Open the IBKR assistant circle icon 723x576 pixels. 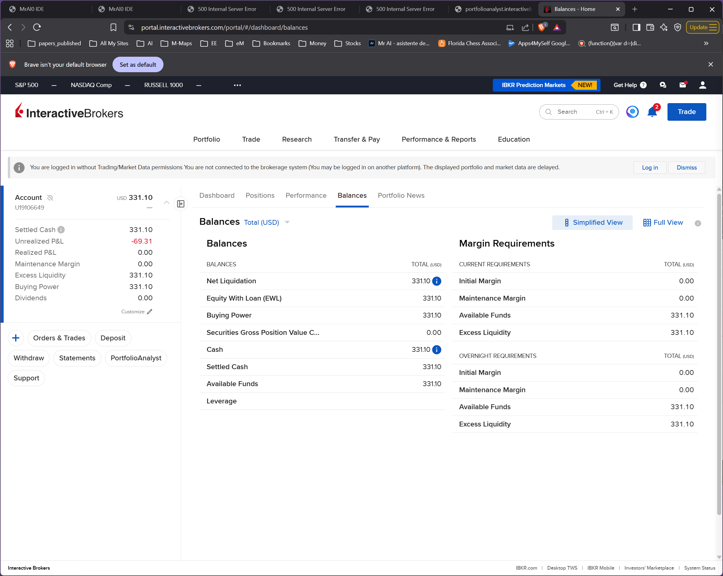pos(632,112)
